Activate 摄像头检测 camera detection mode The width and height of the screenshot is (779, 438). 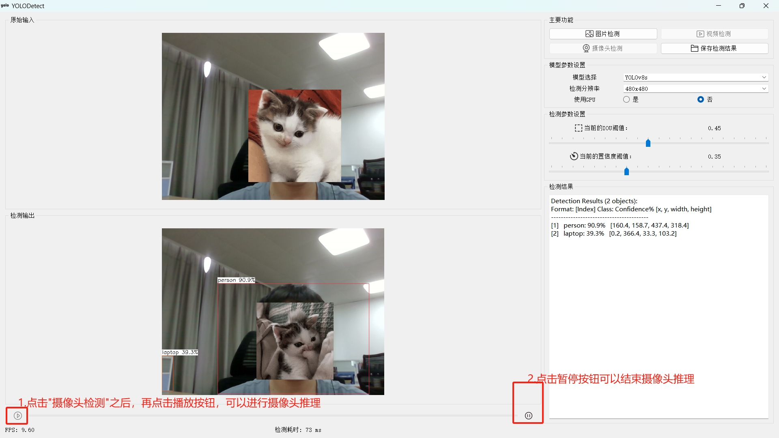[603, 48]
